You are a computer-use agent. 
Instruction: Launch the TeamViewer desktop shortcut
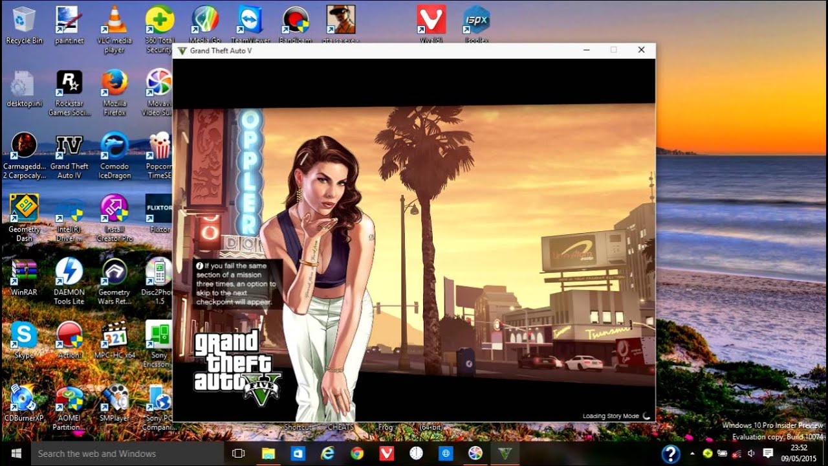[250, 25]
